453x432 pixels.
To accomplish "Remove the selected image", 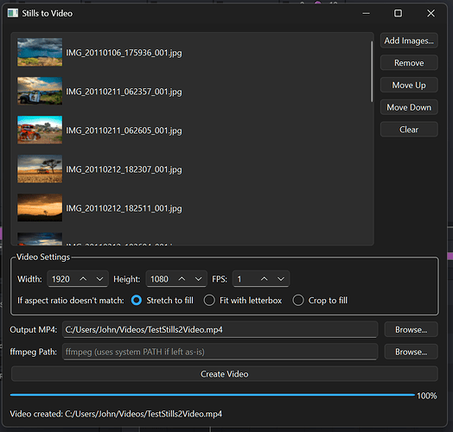I will [x=409, y=63].
